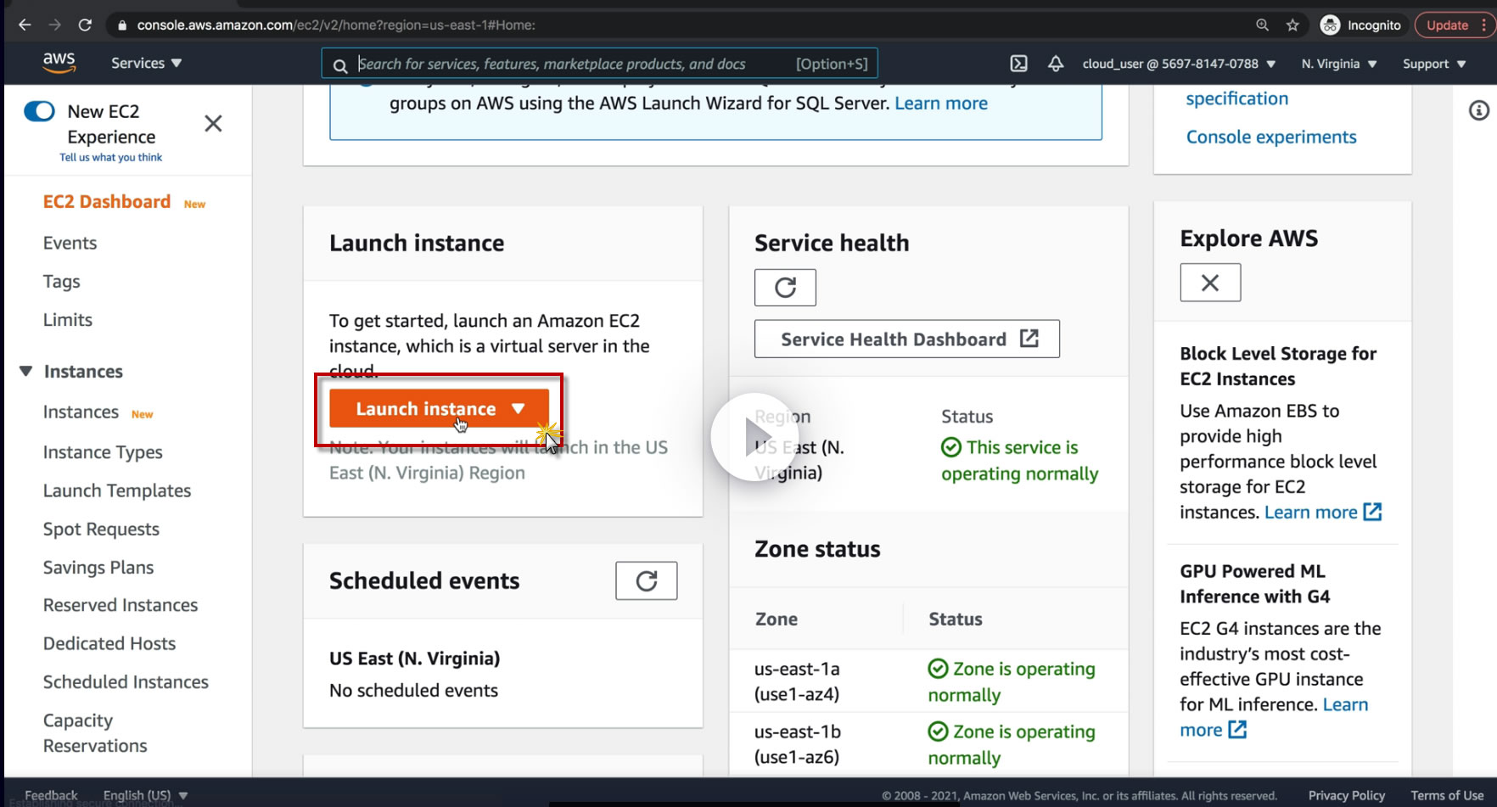Screen dimensions: 1497x807
Task: Go to Launch Templates in sidebar
Action: pyautogui.click(x=117, y=490)
